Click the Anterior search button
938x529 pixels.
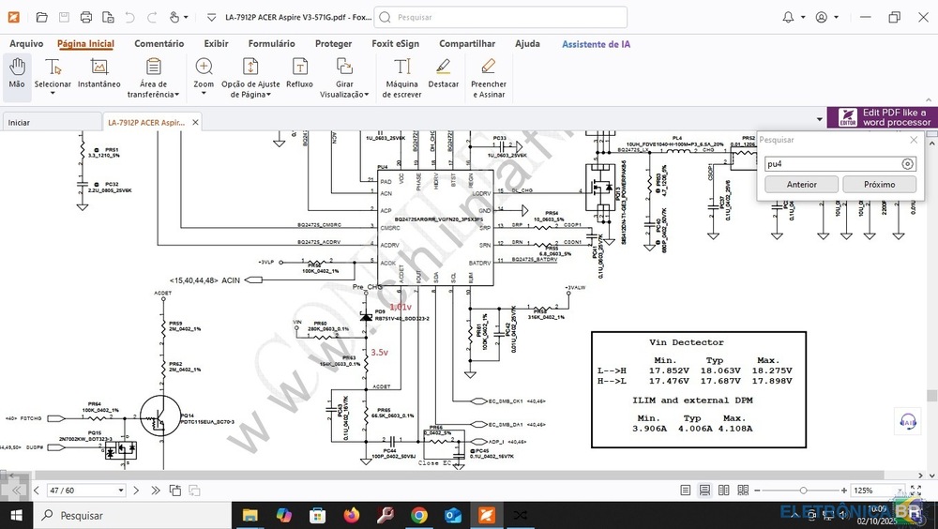[801, 185]
